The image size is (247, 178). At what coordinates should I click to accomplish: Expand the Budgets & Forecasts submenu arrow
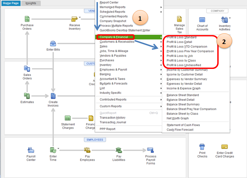coord(161,83)
